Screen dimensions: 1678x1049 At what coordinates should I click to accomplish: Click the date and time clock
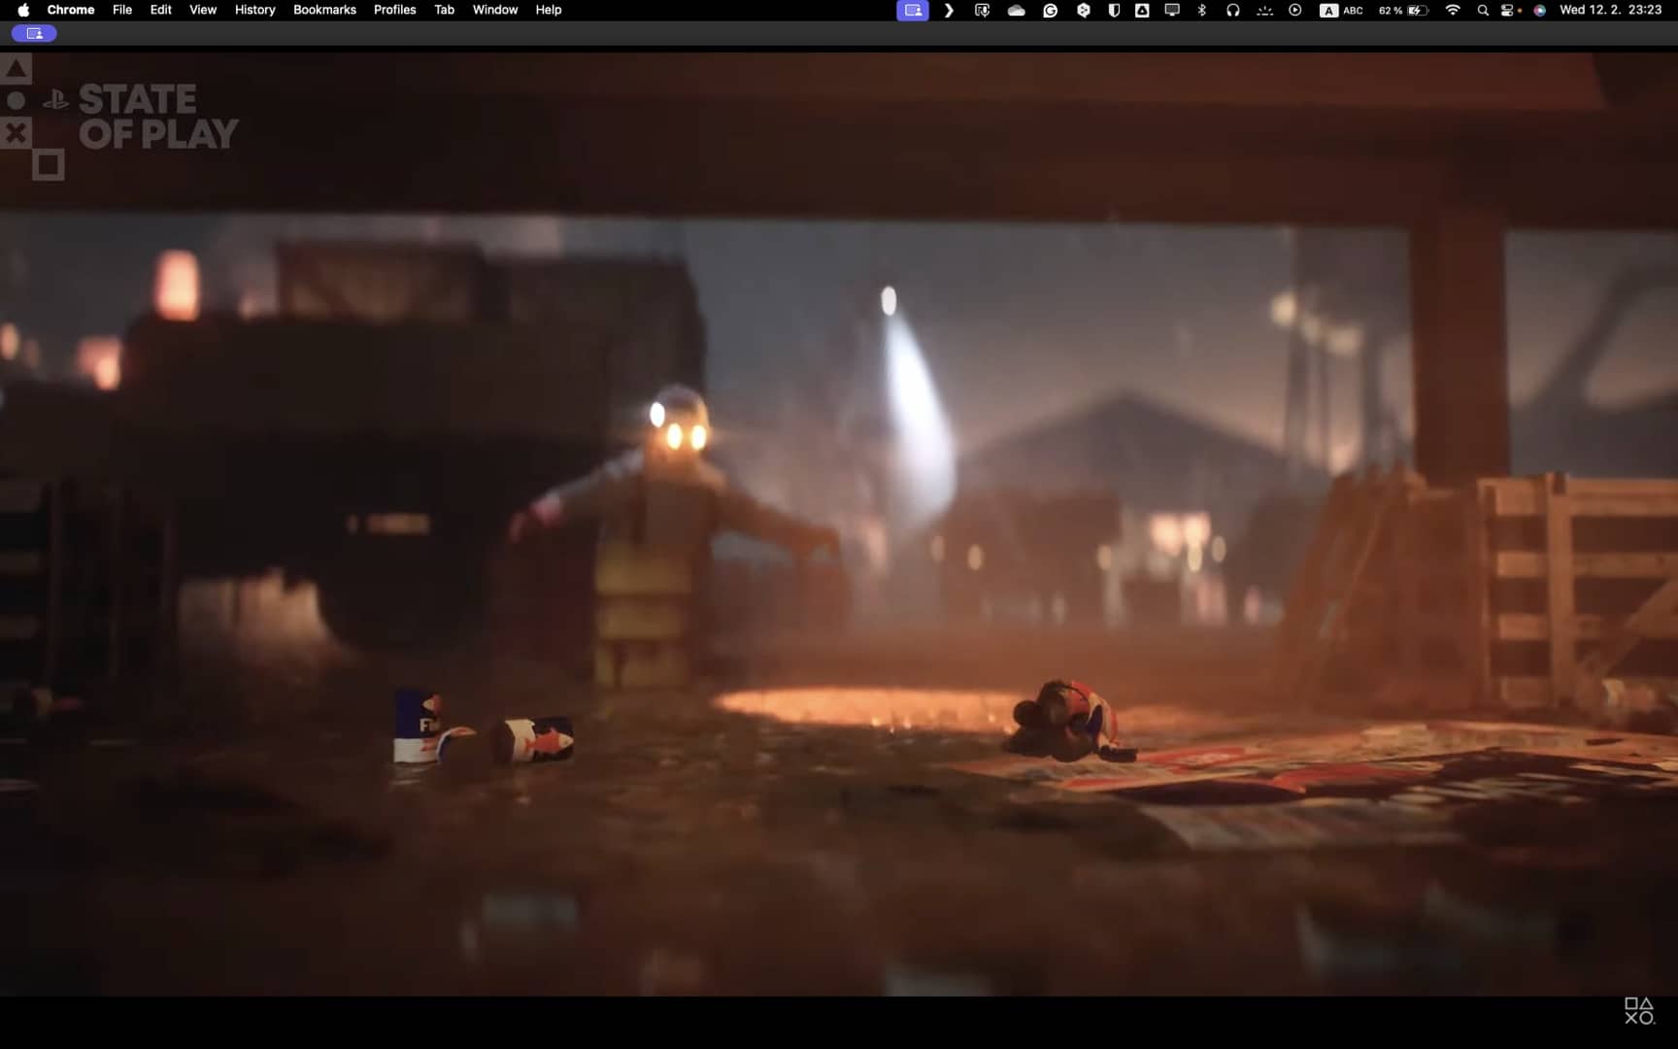(1611, 10)
